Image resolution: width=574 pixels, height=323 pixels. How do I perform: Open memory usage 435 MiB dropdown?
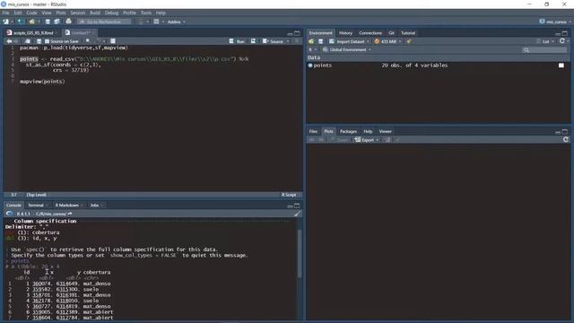coord(388,41)
